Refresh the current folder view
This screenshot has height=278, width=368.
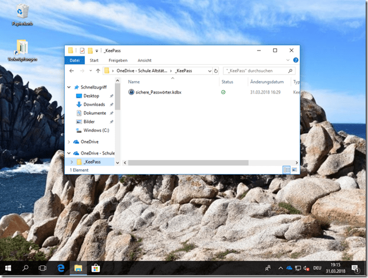pyautogui.click(x=215, y=71)
